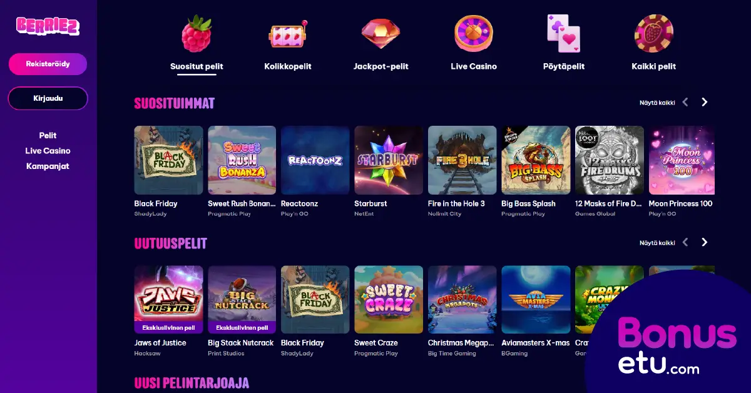Click Näytä kaikki for Suosituimmat

[x=657, y=103]
